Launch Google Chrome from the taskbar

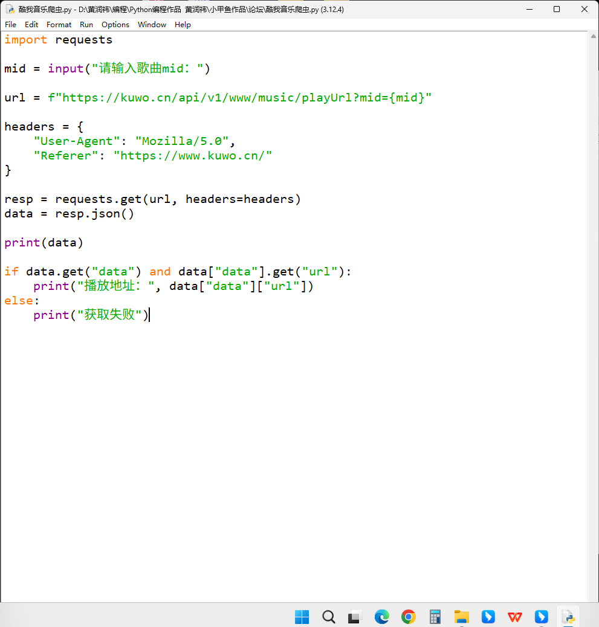pyautogui.click(x=409, y=617)
